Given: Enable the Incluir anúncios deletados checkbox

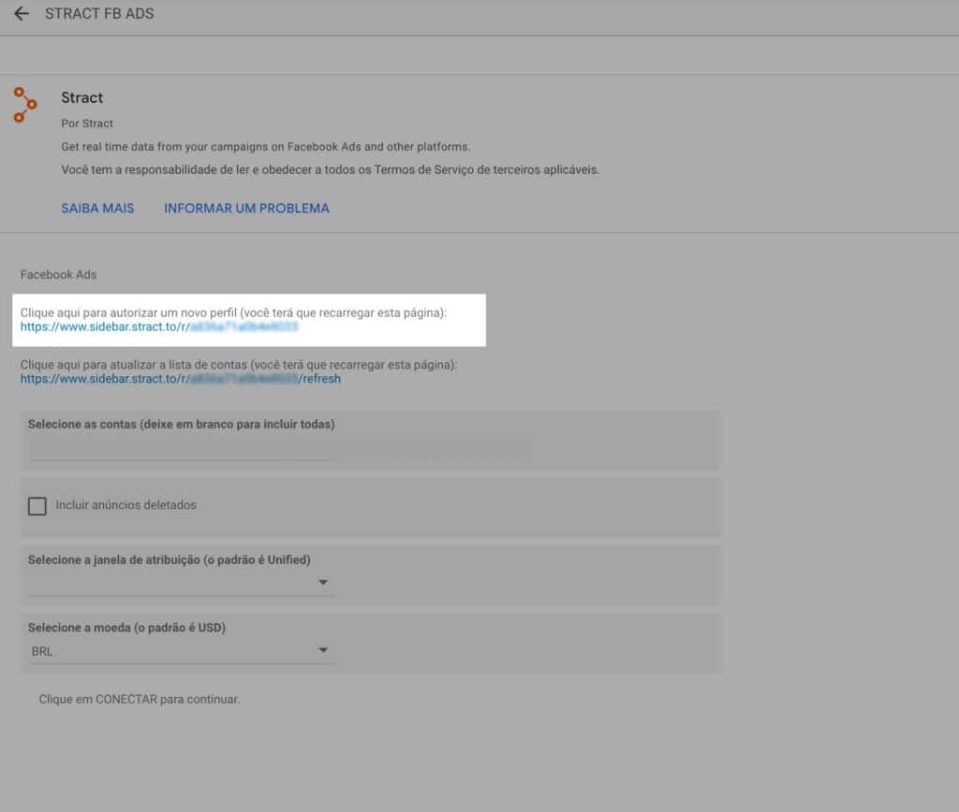Looking at the screenshot, I should click(37, 506).
